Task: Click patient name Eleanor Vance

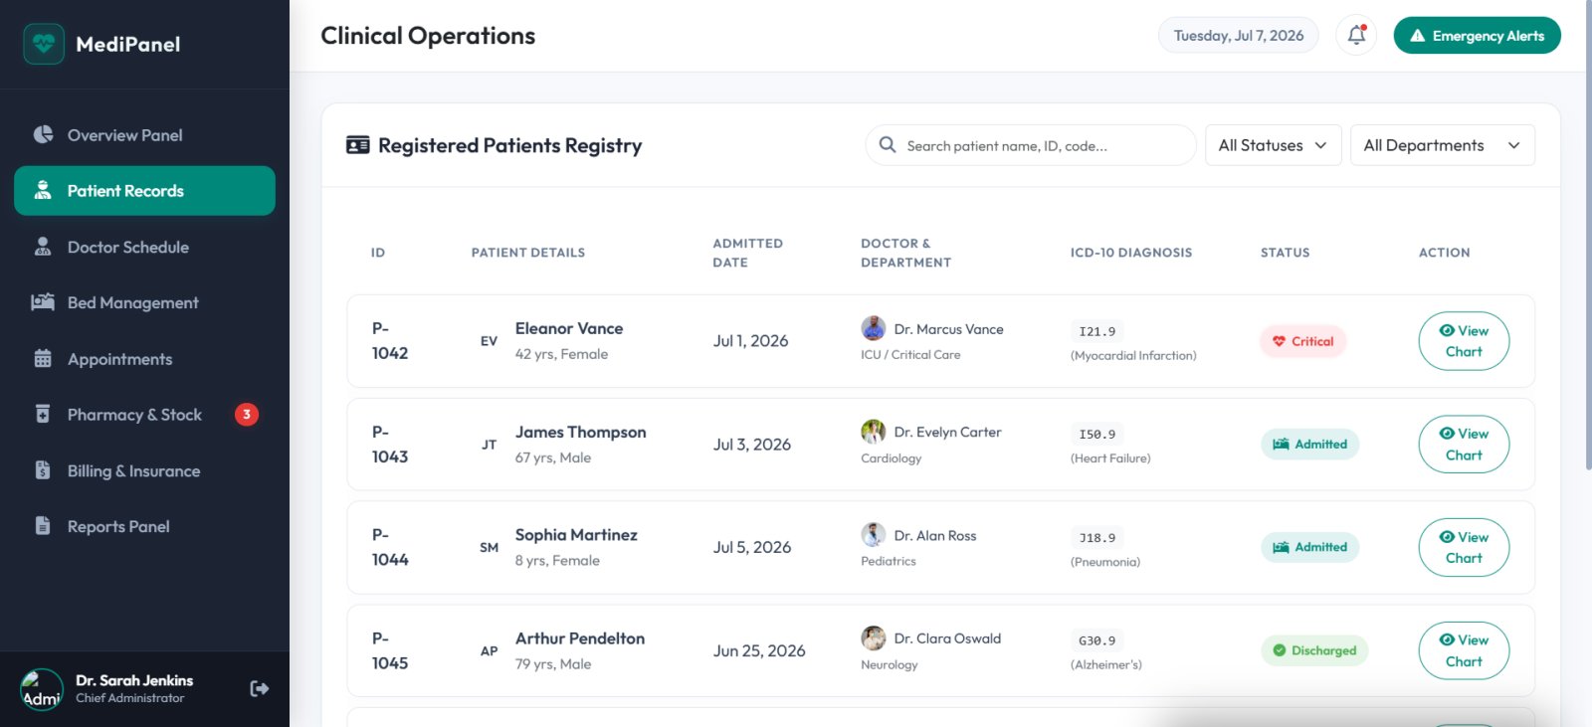Action: point(569,328)
